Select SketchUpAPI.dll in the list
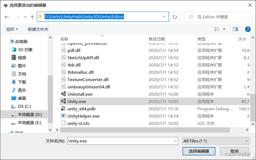 coord(83,58)
